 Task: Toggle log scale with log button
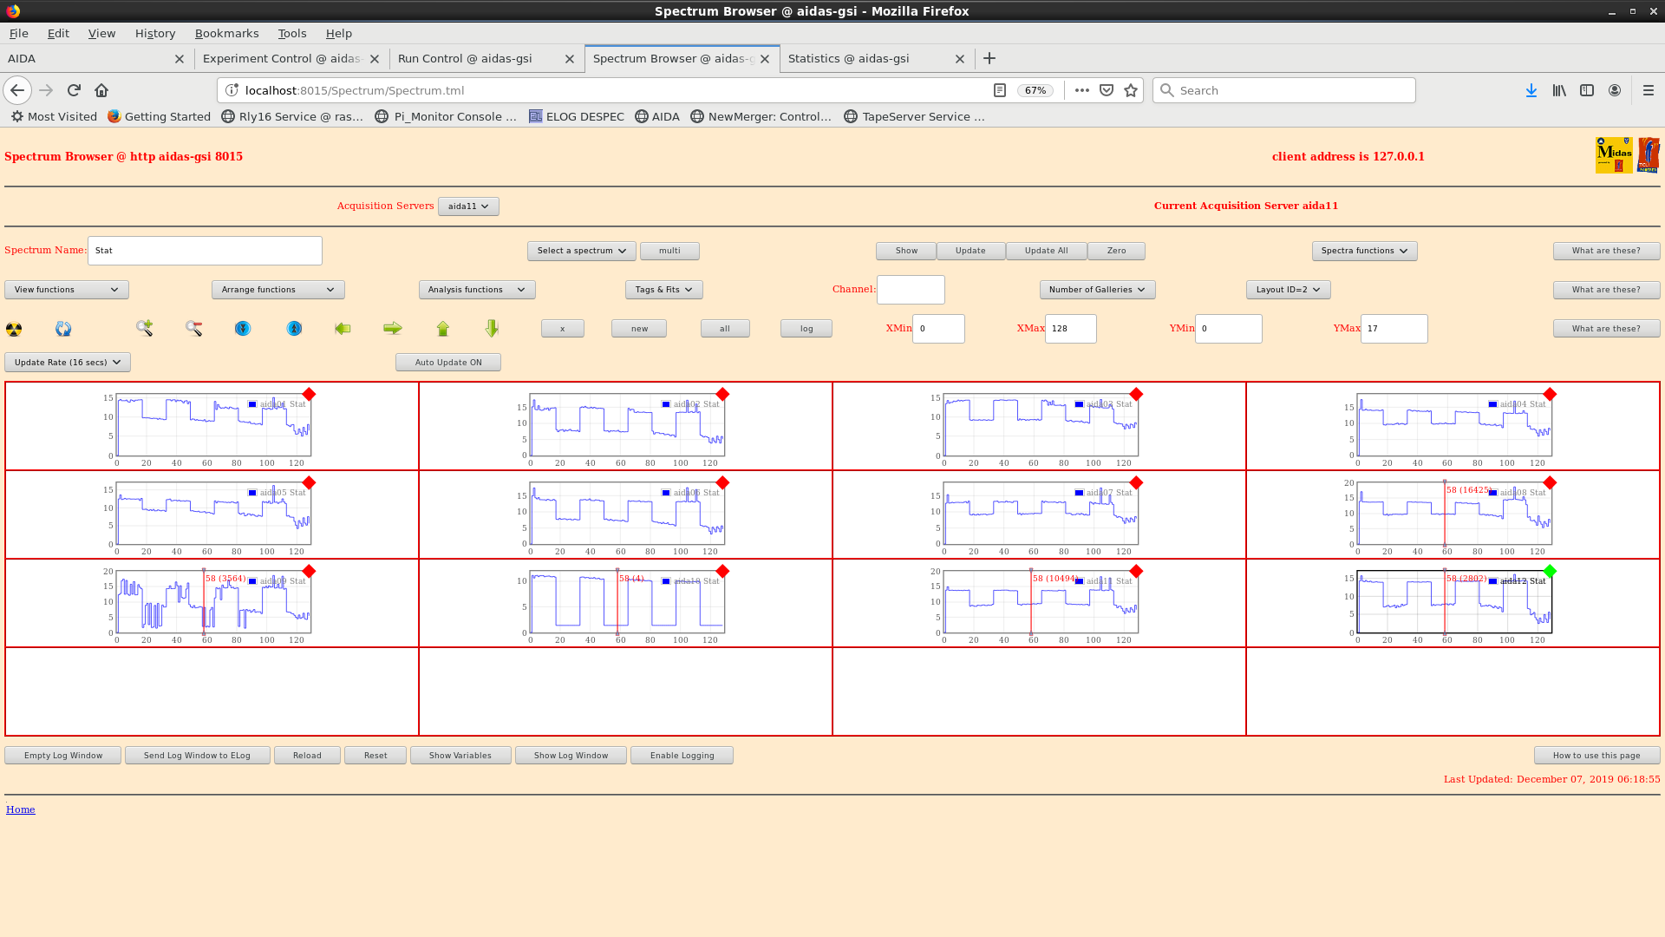[x=806, y=329]
